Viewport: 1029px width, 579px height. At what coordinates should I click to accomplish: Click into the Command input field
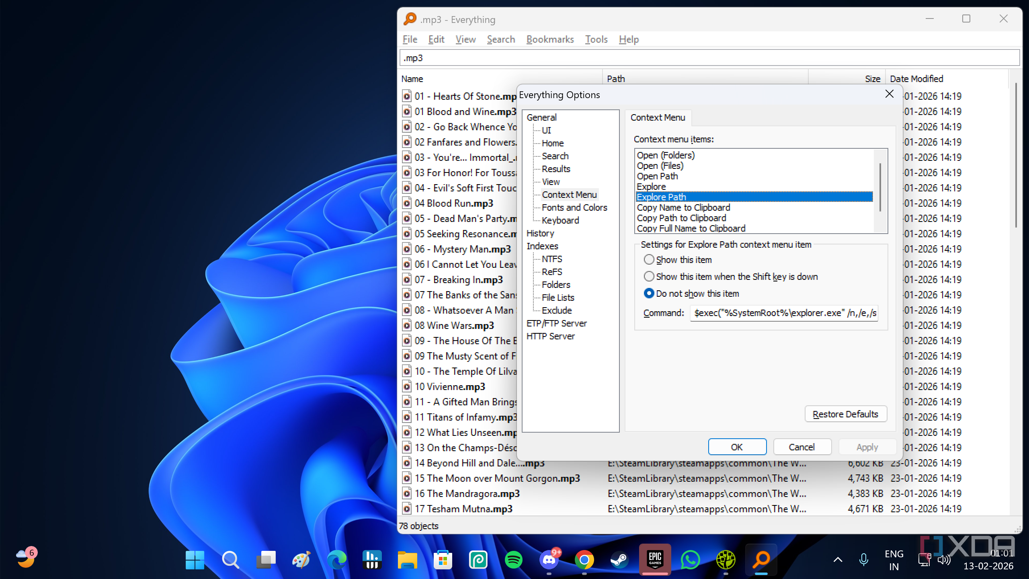pos(784,313)
